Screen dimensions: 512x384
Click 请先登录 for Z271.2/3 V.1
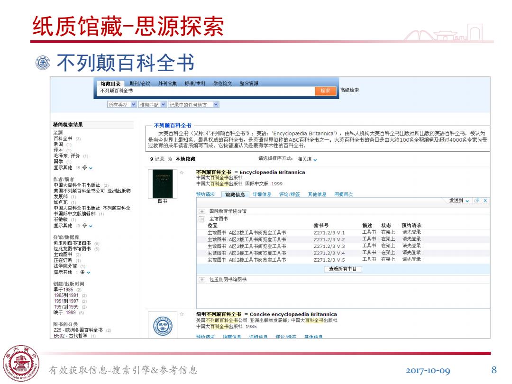(411, 232)
